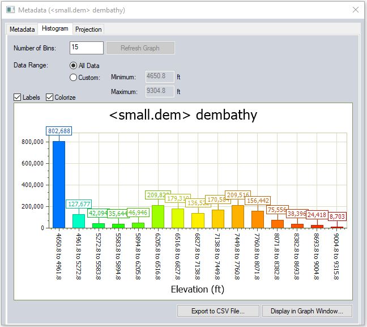This screenshot has height=327, width=367.
Task: Disable the Colorize checkbox
Action: point(50,97)
